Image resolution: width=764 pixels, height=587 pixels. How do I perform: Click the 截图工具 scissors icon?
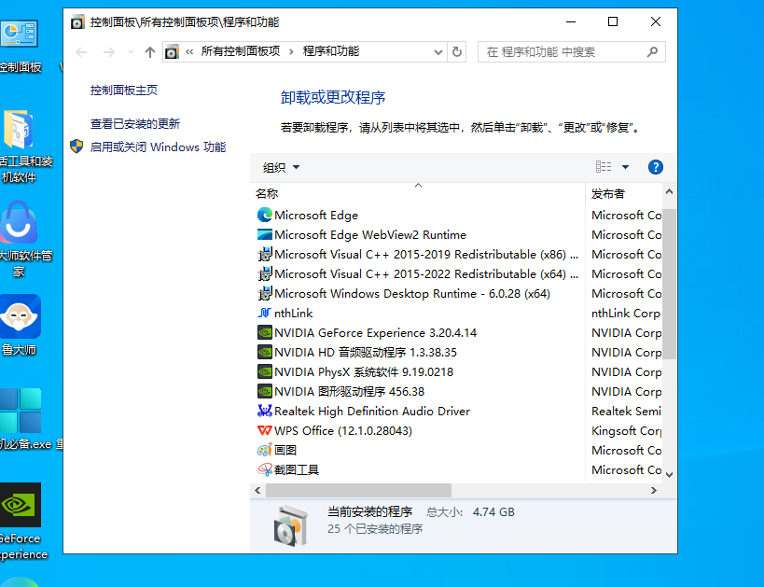point(265,470)
